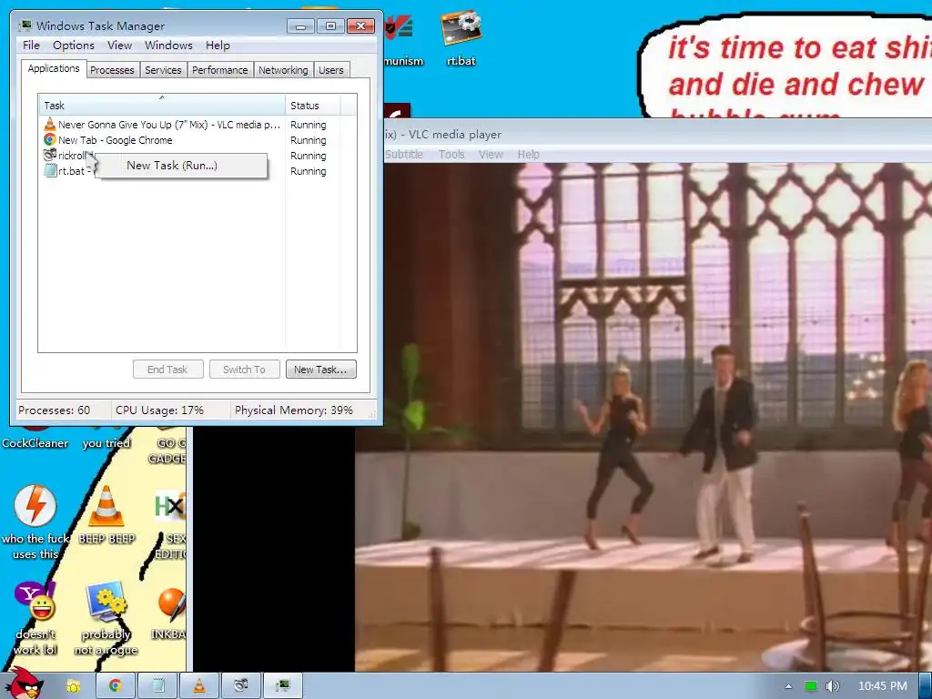Click the VLC video playback area
The height and width of the screenshot is (699, 932).
tap(643, 417)
